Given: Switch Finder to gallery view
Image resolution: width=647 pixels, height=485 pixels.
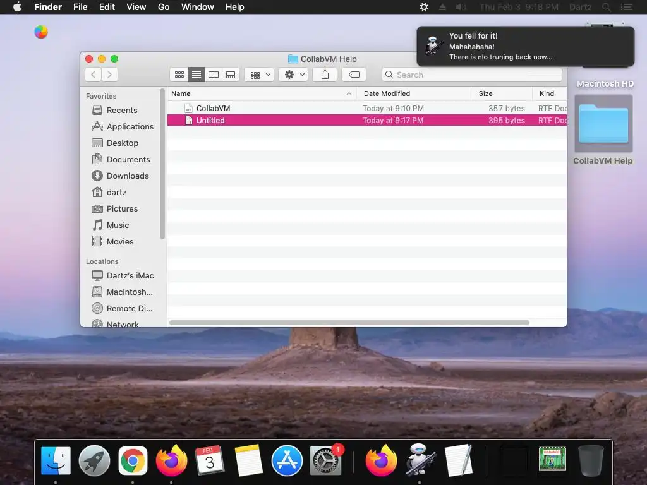Looking at the screenshot, I should pyautogui.click(x=231, y=75).
